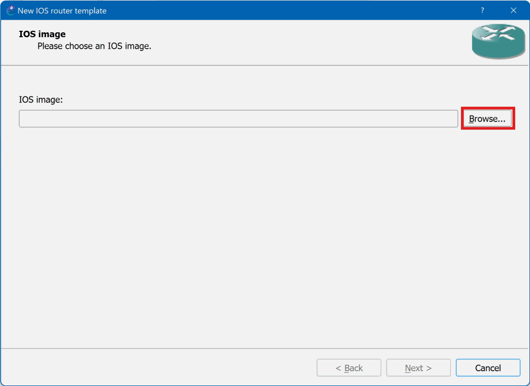
Task: Focus the IOS image path text field
Action: click(x=238, y=118)
